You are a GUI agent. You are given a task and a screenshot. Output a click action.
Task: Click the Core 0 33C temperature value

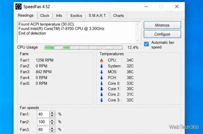coord(130,84)
